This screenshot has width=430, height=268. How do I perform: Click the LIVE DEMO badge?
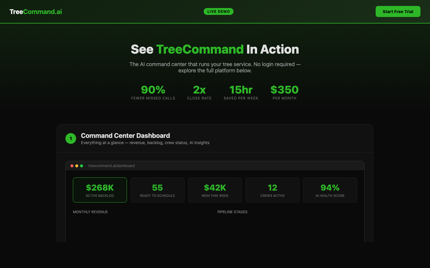click(x=218, y=12)
